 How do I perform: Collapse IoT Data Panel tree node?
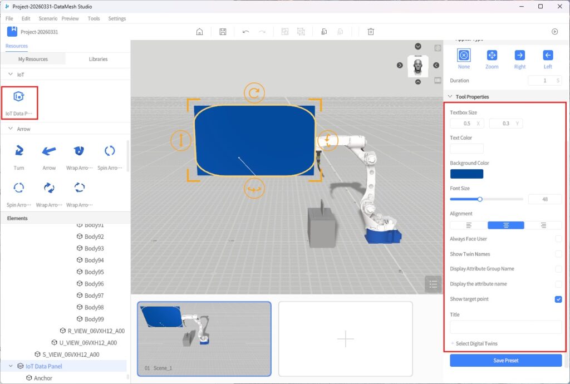11,366
